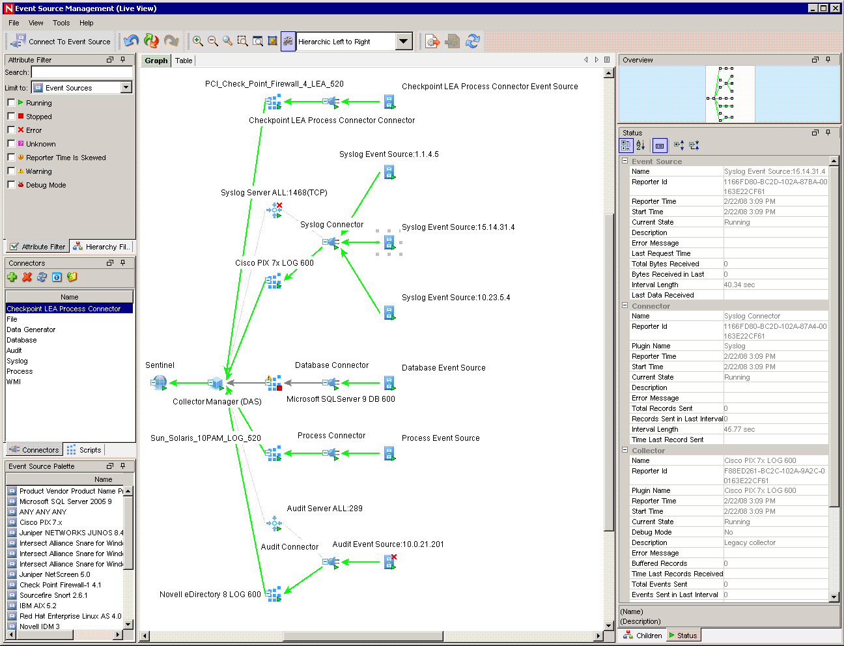
Task: Pin the Overview panel with pushpin icon
Action: point(828,59)
